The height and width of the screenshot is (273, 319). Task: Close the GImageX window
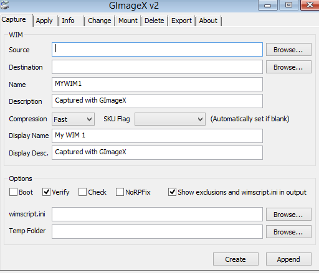tap(310, 5)
